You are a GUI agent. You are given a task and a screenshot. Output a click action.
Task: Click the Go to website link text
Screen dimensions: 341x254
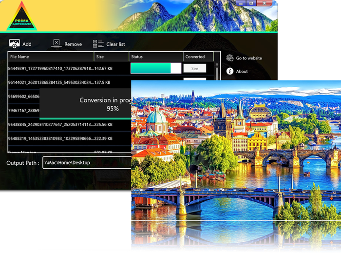point(249,58)
